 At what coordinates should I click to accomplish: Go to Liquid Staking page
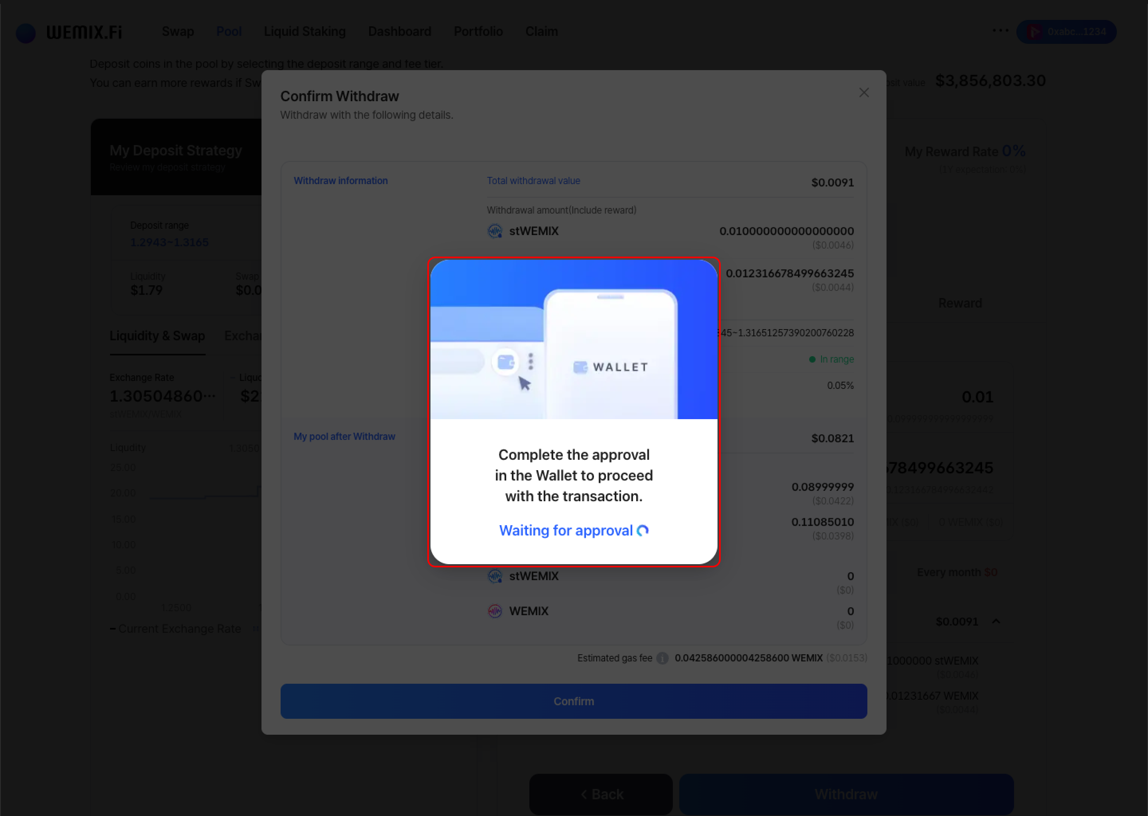point(305,31)
